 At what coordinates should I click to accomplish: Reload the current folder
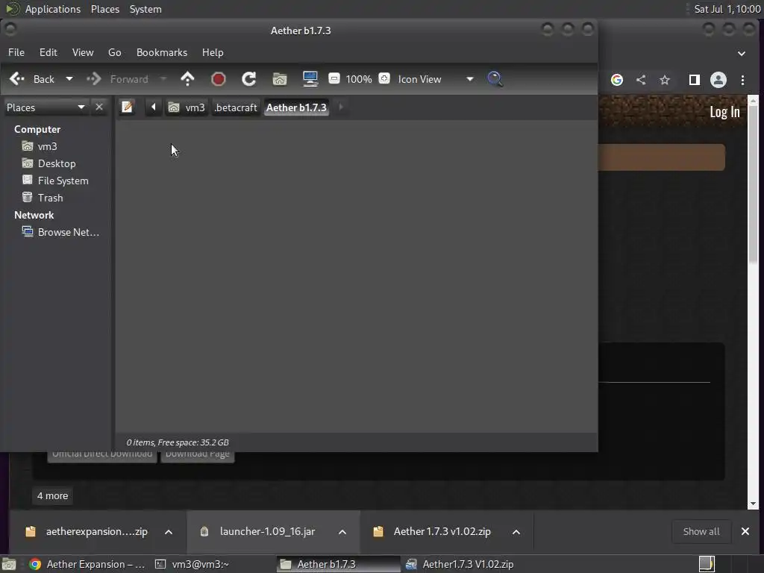(x=249, y=79)
